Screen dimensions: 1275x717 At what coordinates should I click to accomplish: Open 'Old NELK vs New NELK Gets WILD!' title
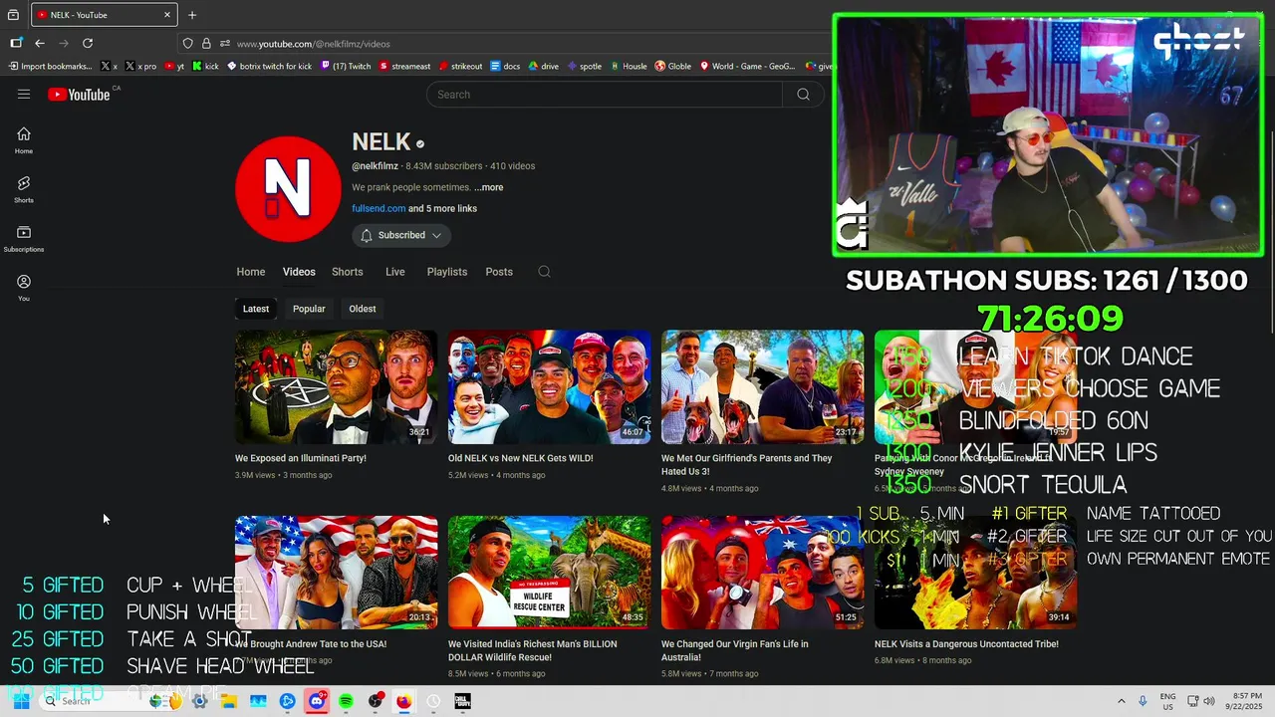tap(521, 458)
